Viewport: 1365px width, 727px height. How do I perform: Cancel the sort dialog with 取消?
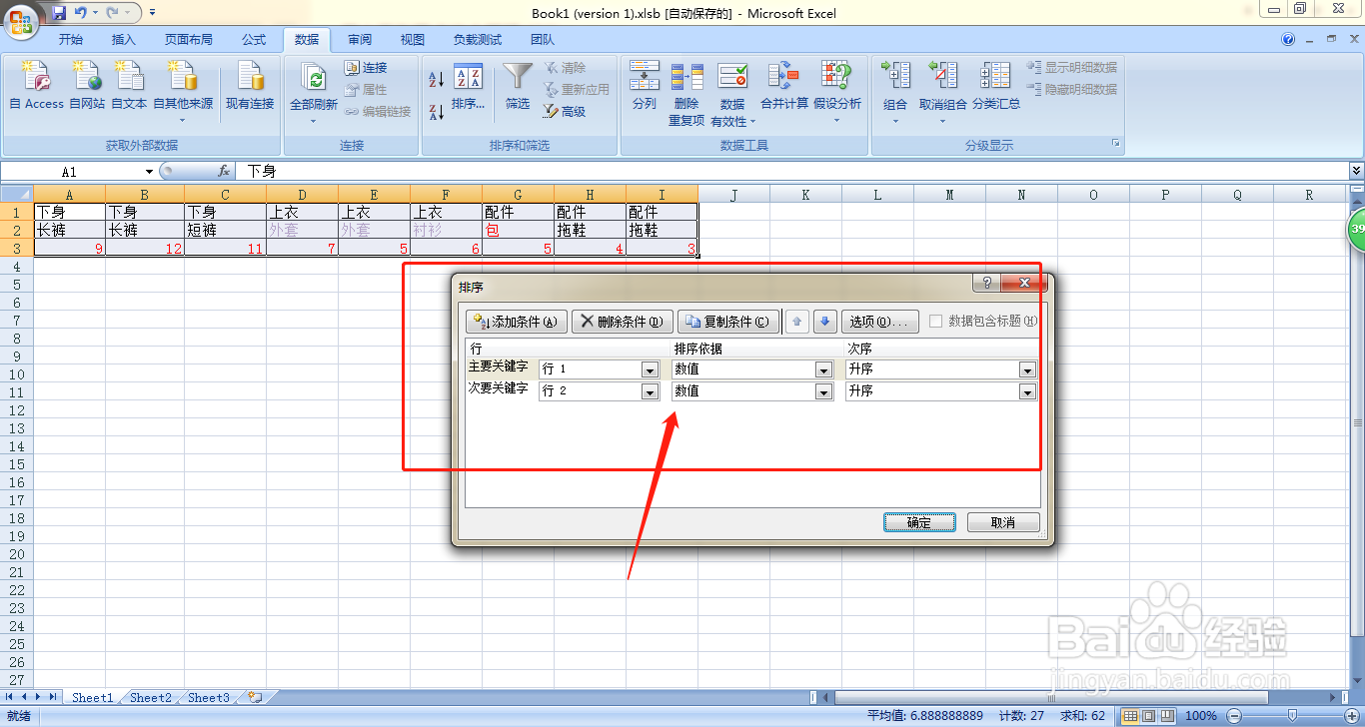point(1003,522)
